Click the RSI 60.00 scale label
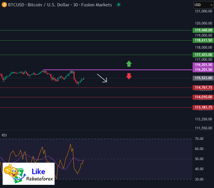214x188 pixels. point(199,149)
